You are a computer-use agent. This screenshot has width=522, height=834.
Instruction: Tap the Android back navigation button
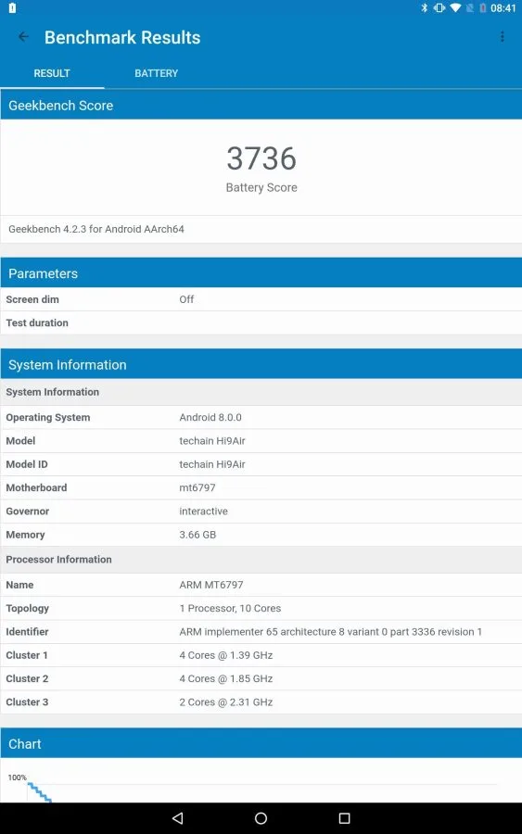[178, 818]
